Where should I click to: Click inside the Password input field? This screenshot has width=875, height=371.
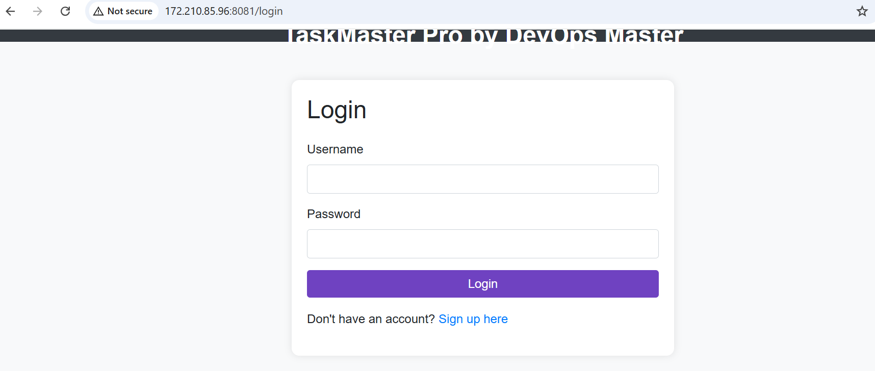click(482, 244)
